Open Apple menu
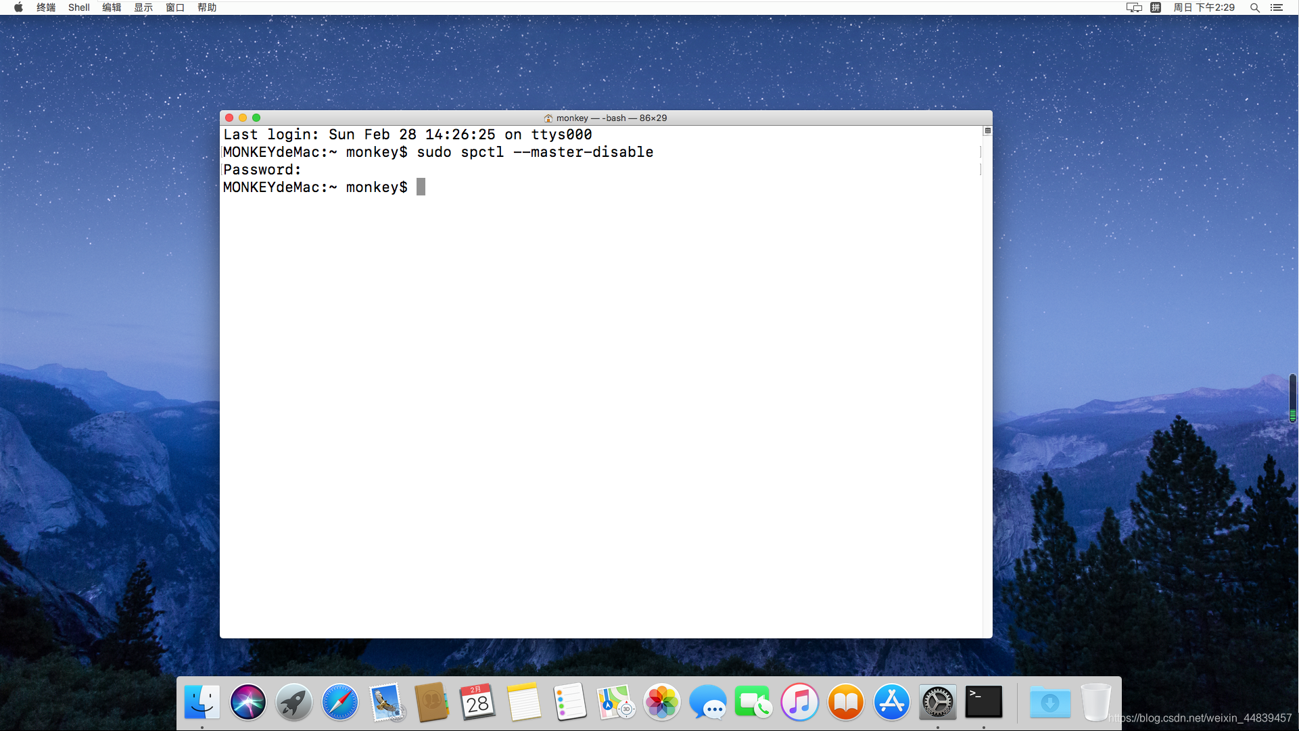 [18, 7]
